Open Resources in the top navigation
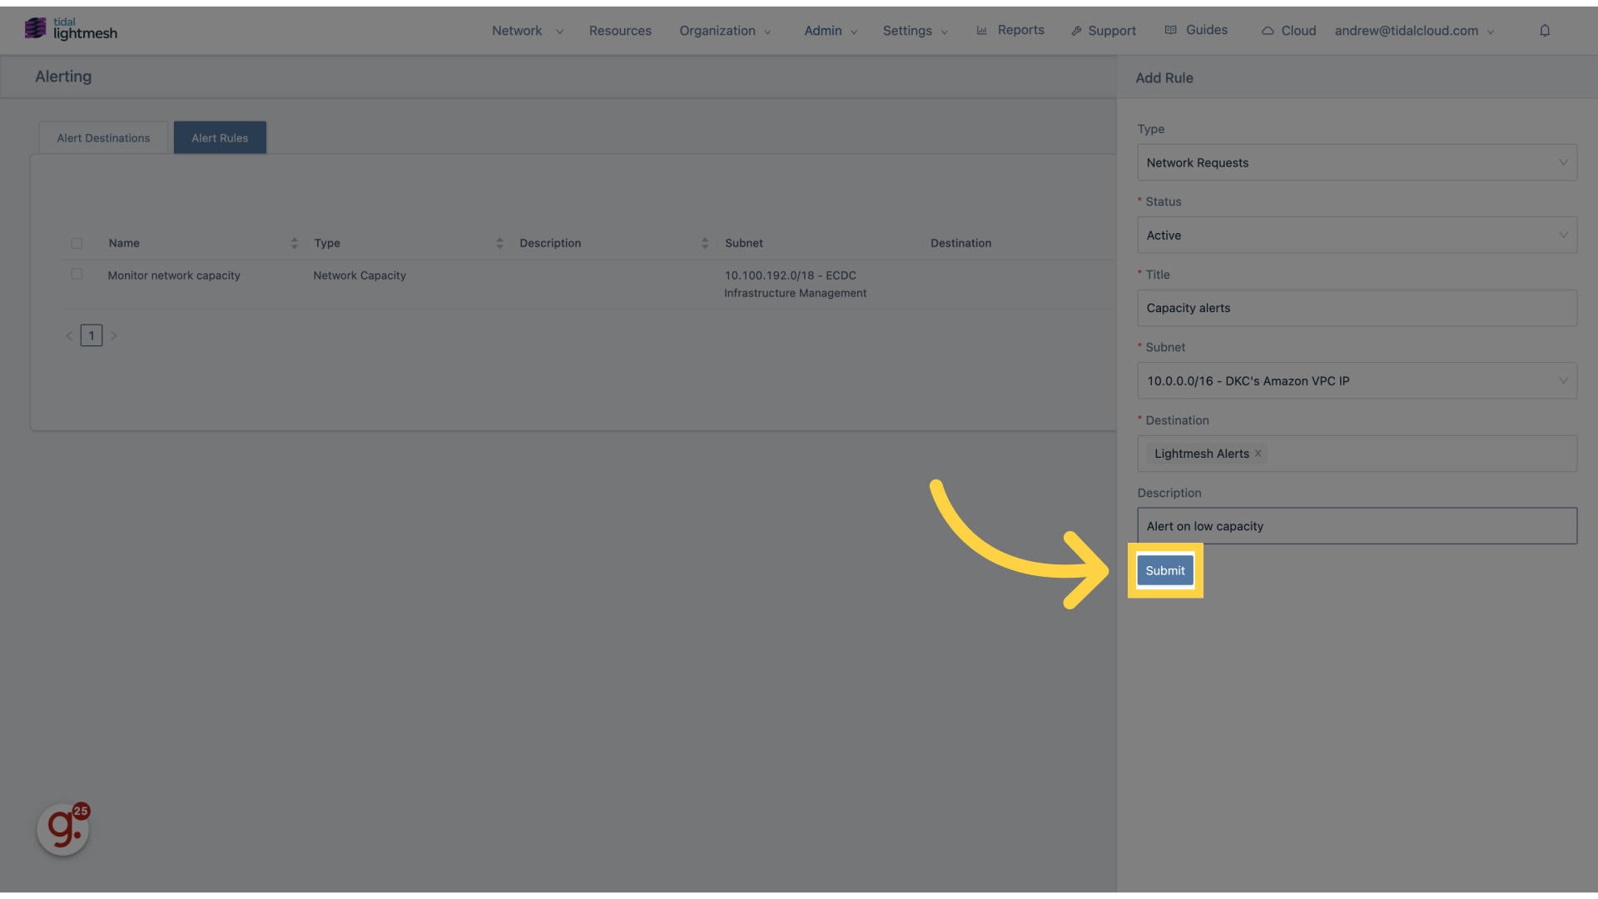Image resolution: width=1598 pixels, height=899 pixels. [620, 31]
